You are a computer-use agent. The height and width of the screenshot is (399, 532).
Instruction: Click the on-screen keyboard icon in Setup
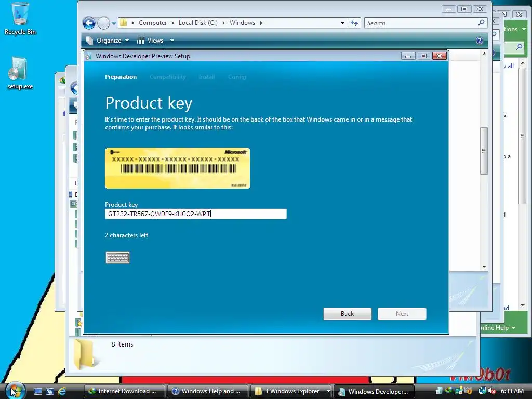click(x=117, y=258)
